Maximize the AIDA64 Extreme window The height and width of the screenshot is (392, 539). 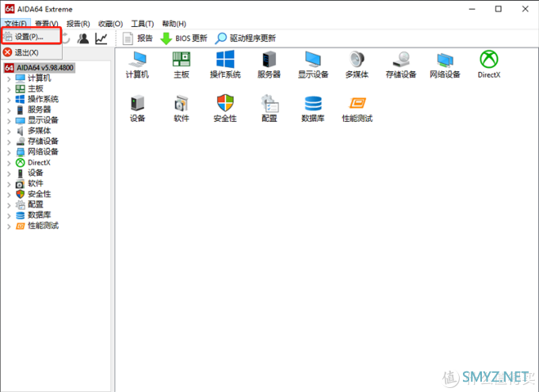(499, 9)
